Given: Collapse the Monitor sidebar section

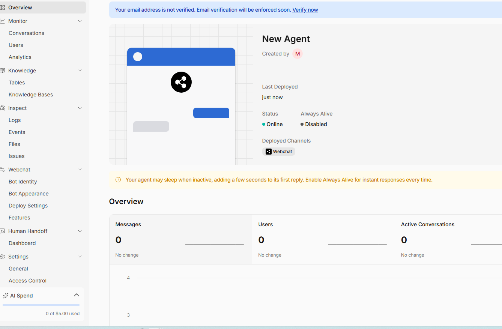Looking at the screenshot, I should (x=80, y=21).
